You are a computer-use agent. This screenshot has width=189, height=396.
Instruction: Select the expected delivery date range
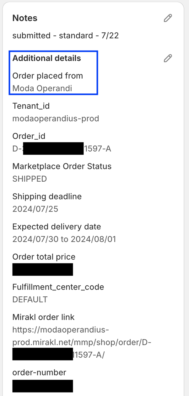[64, 239]
